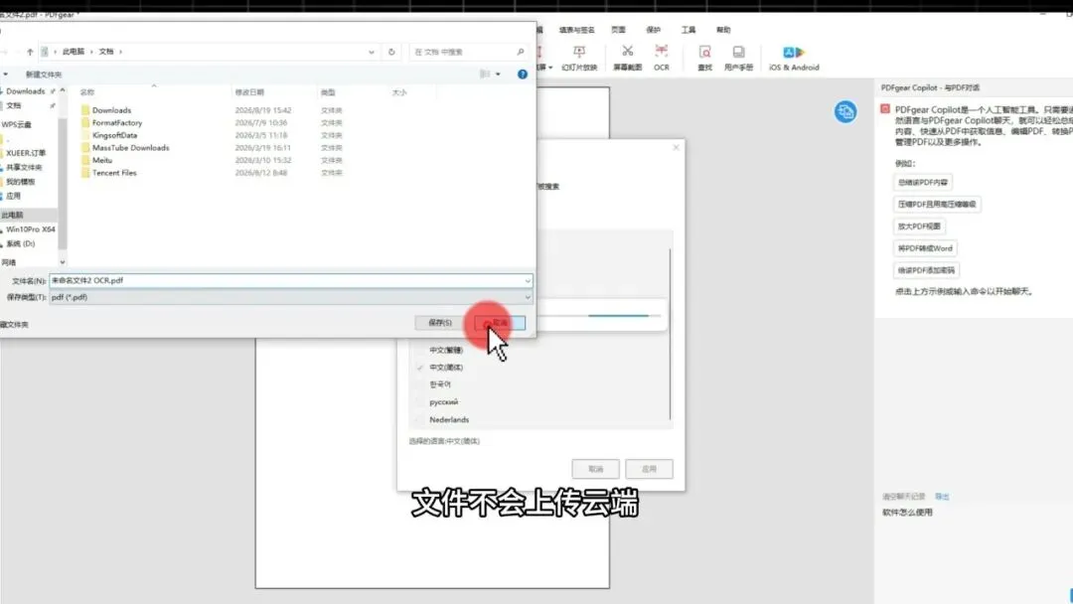Change the file list view layout icon
This screenshot has width=1073, height=604.
[x=485, y=74]
